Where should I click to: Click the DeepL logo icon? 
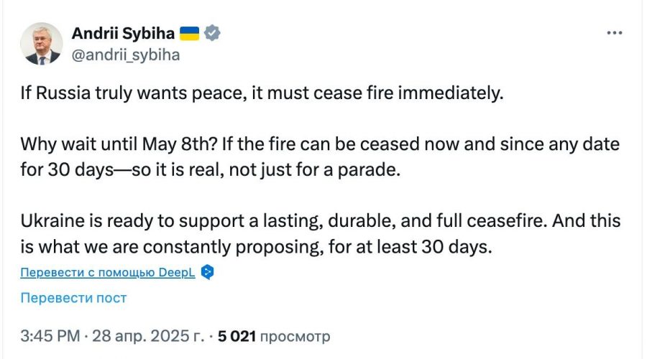click(208, 272)
